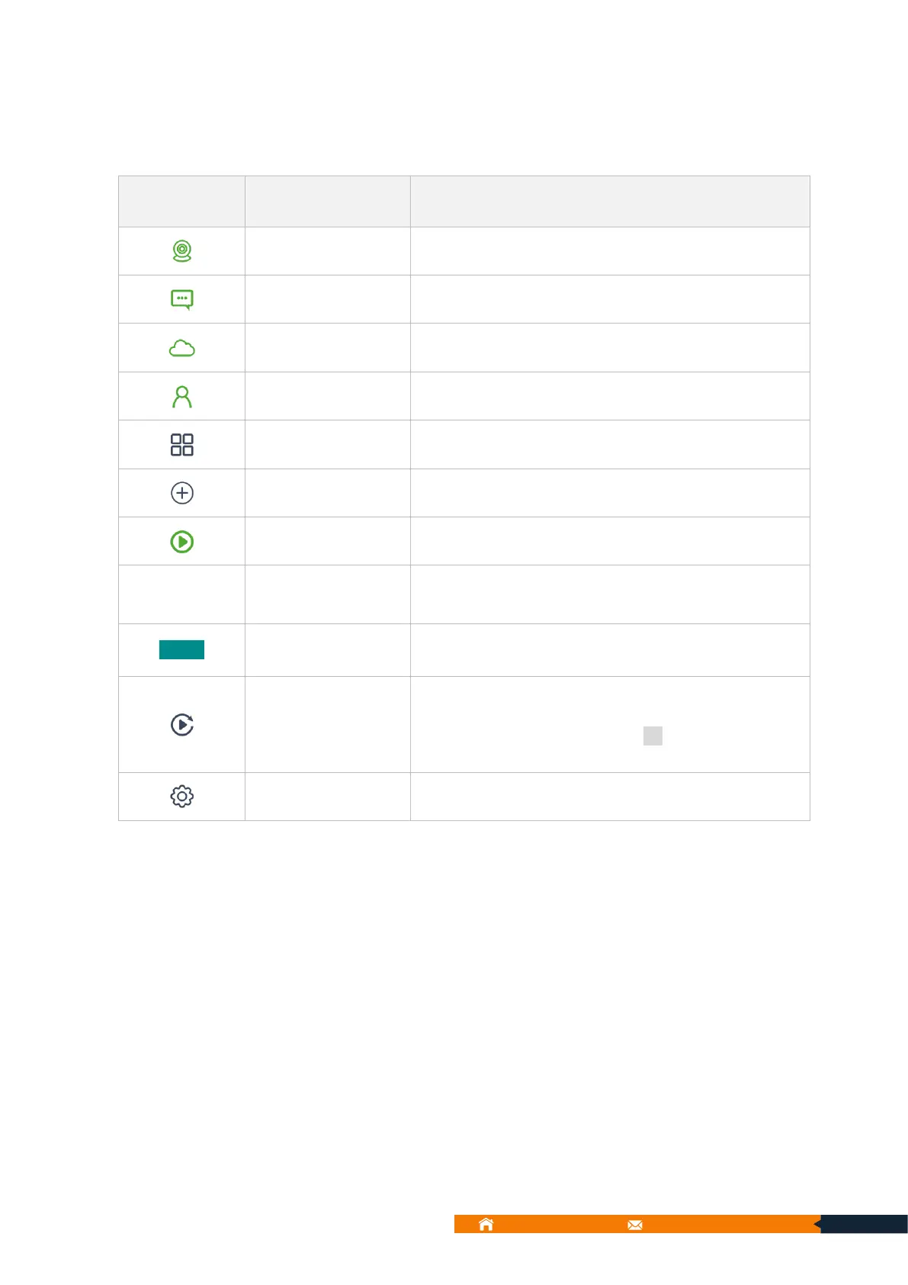Select the green cloud icon

point(181,348)
